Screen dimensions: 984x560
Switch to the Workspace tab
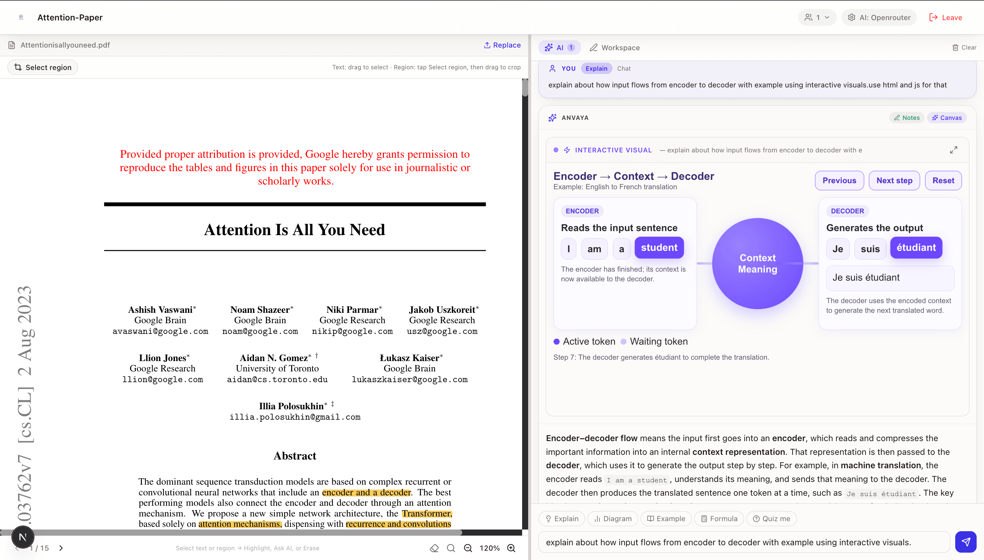[615, 48]
